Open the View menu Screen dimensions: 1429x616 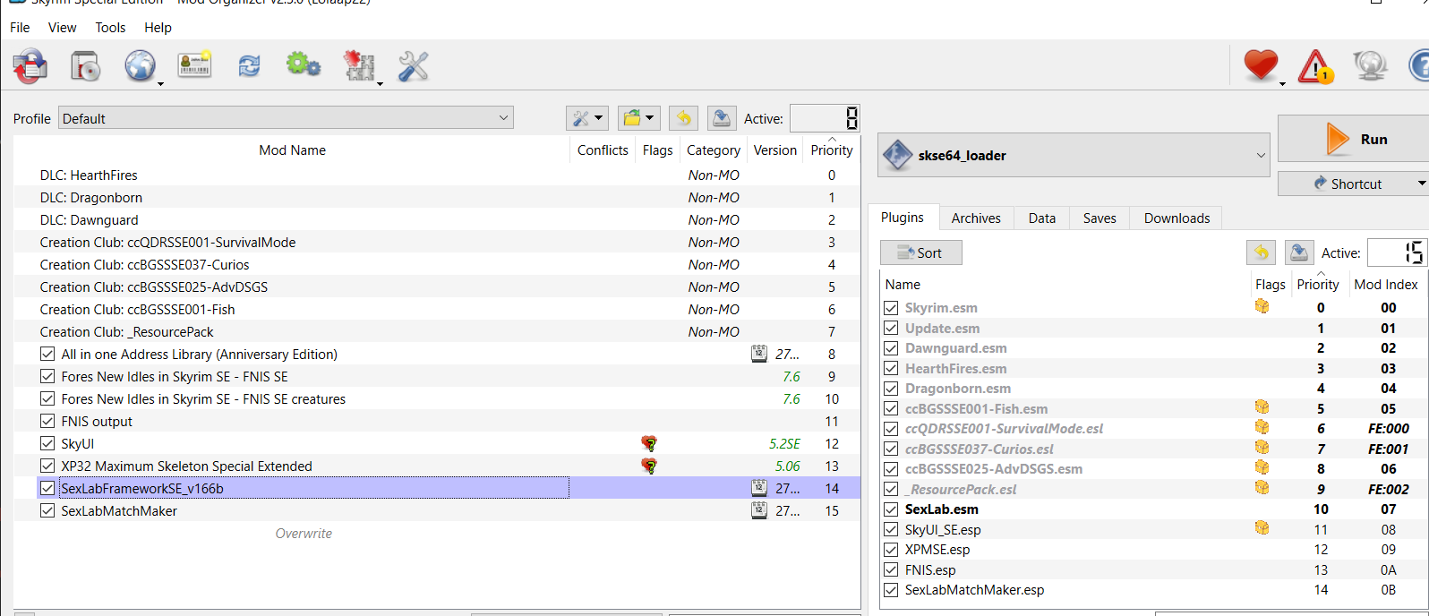click(x=62, y=28)
